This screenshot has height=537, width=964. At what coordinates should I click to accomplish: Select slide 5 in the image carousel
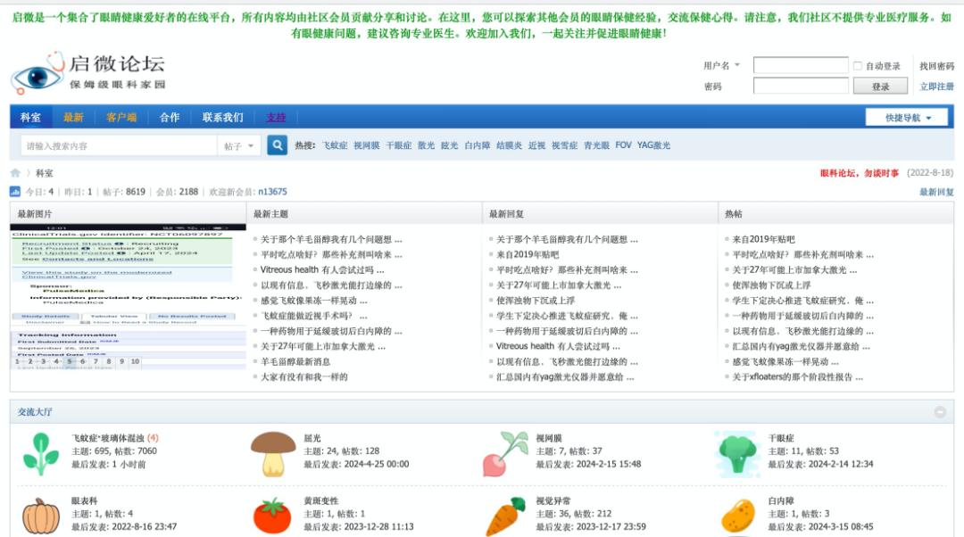[71, 362]
